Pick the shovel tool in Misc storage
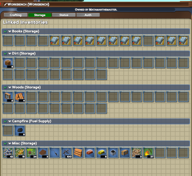 [55, 153]
